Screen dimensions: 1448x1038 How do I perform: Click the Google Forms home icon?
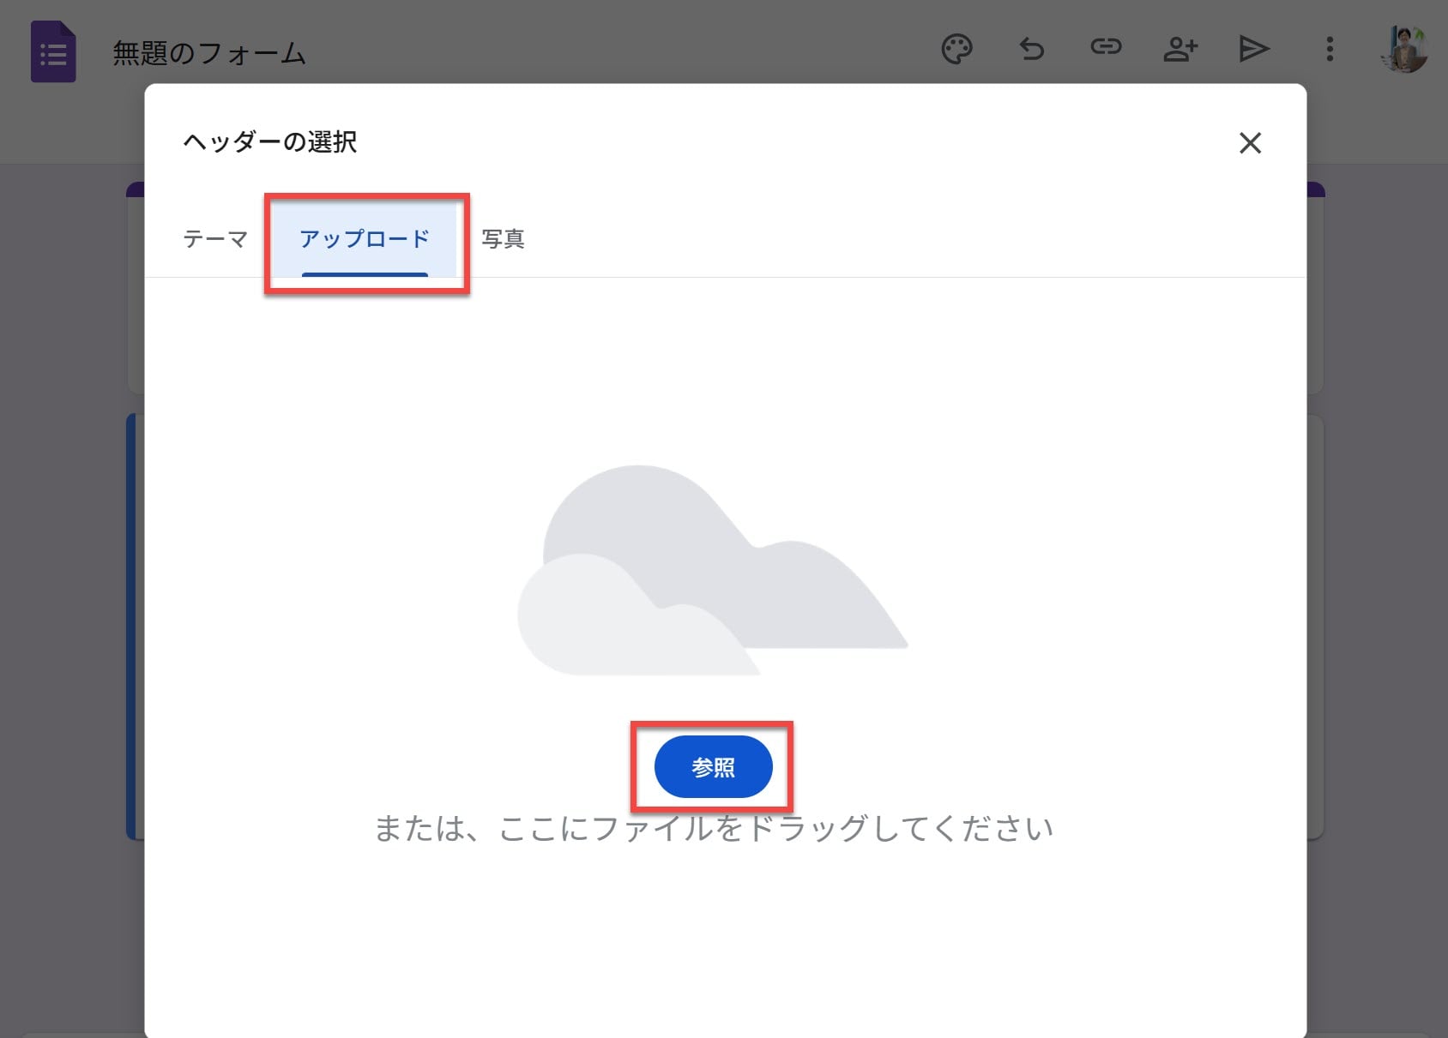click(x=53, y=52)
